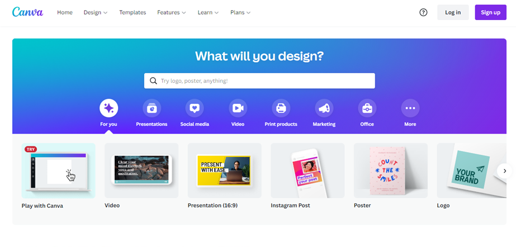Click the design search input field
Viewport: 516px width, 247px height.
pyautogui.click(x=259, y=81)
